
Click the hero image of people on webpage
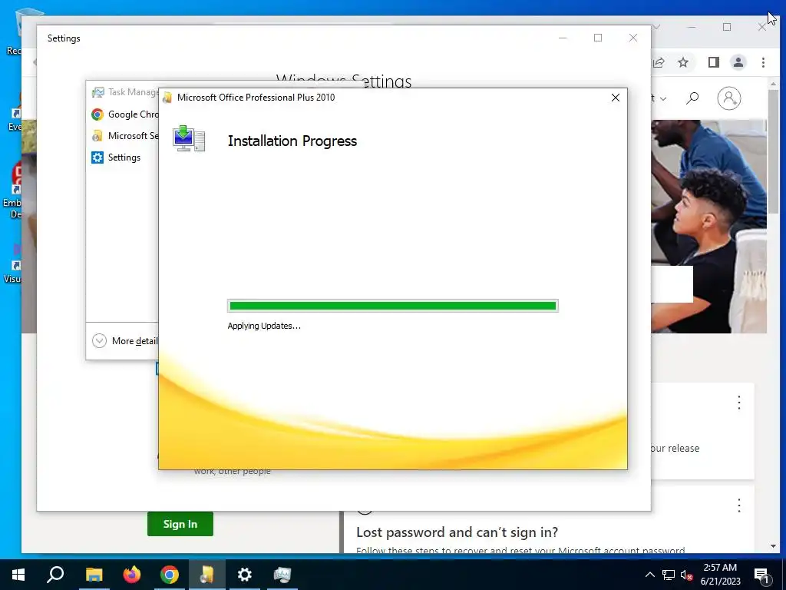pos(708,226)
